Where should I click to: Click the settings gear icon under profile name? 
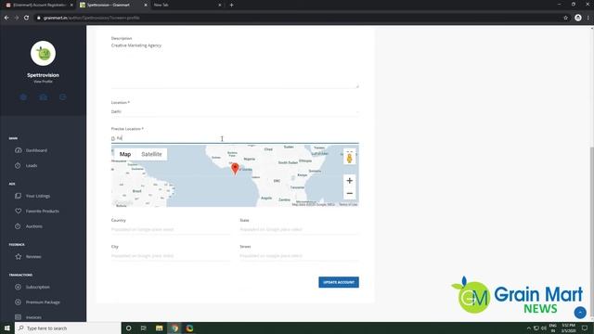pos(23,97)
